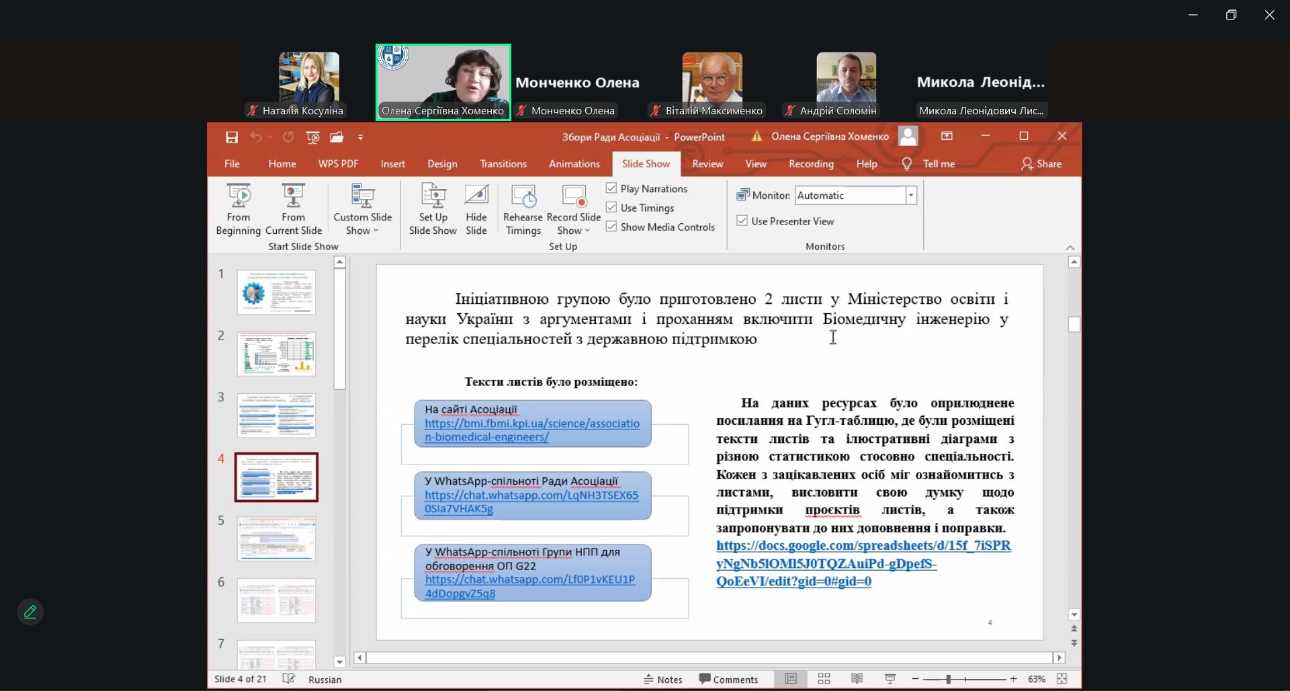The width and height of the screenshot is (1290, 691).
Task: Click the Save icon in quick access toolbar
Action: pos(232,137)
